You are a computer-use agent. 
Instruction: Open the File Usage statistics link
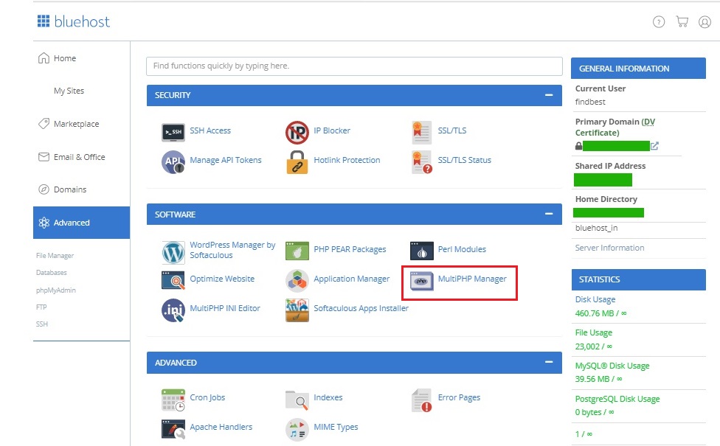pyautogui.click(x=594, y=332)
